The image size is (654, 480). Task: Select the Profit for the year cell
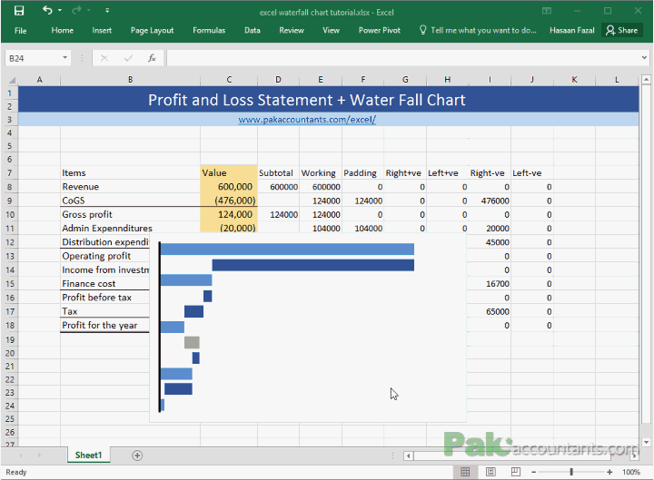(105, 326)
